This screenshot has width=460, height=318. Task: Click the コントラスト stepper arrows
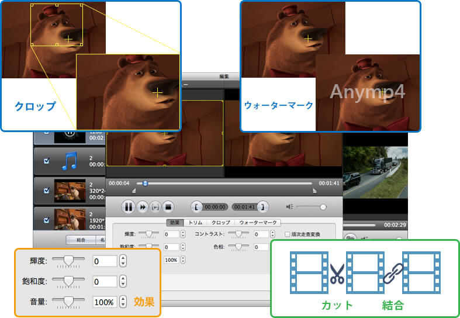(x=273, y=234)
